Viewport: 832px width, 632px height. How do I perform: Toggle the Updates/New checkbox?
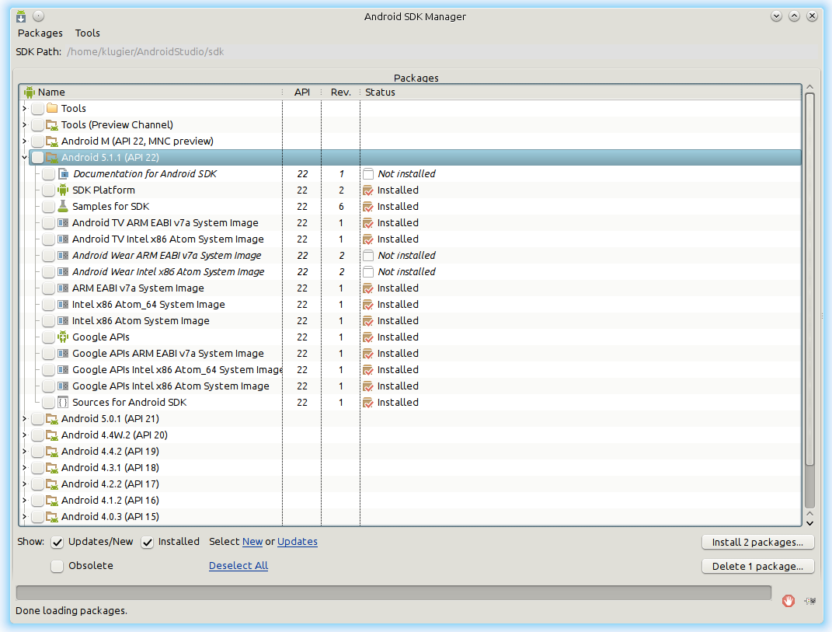click(57, 542)
